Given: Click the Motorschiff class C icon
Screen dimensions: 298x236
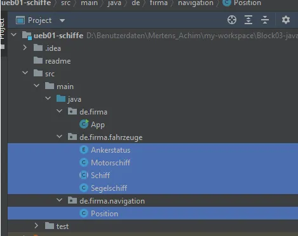Looking at the screenshot, I should point(84,162).
